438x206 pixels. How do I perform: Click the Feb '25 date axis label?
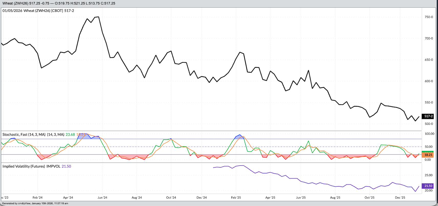(236, 198)
